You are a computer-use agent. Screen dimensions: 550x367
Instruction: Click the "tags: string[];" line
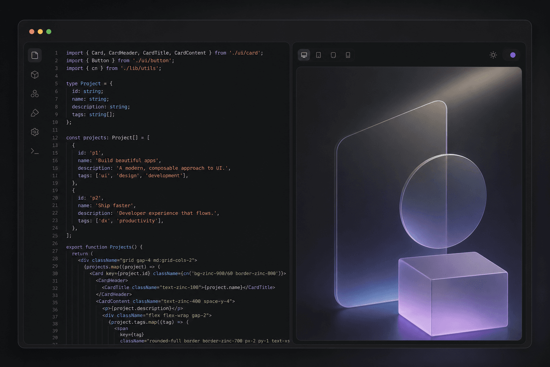[x=93, y=114]
